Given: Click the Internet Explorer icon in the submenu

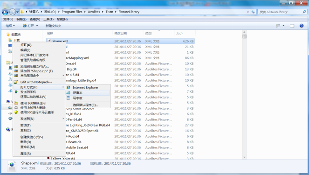Looking at the screenshot, I should click(x=69, y=87).
